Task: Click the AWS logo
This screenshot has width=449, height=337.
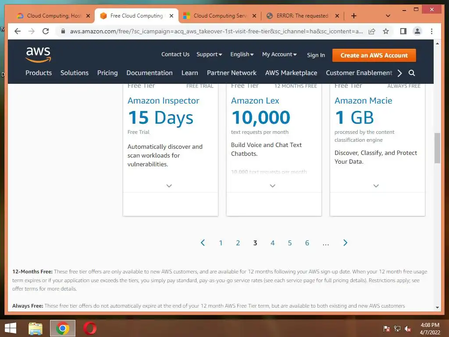Action: (38, 54)
